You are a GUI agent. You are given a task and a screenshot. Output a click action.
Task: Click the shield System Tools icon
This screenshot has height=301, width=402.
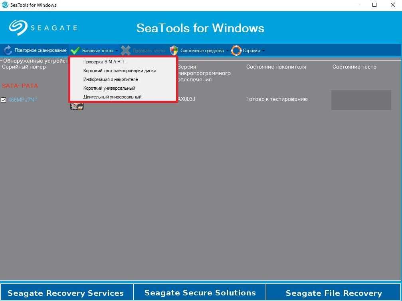coord(174,50)
